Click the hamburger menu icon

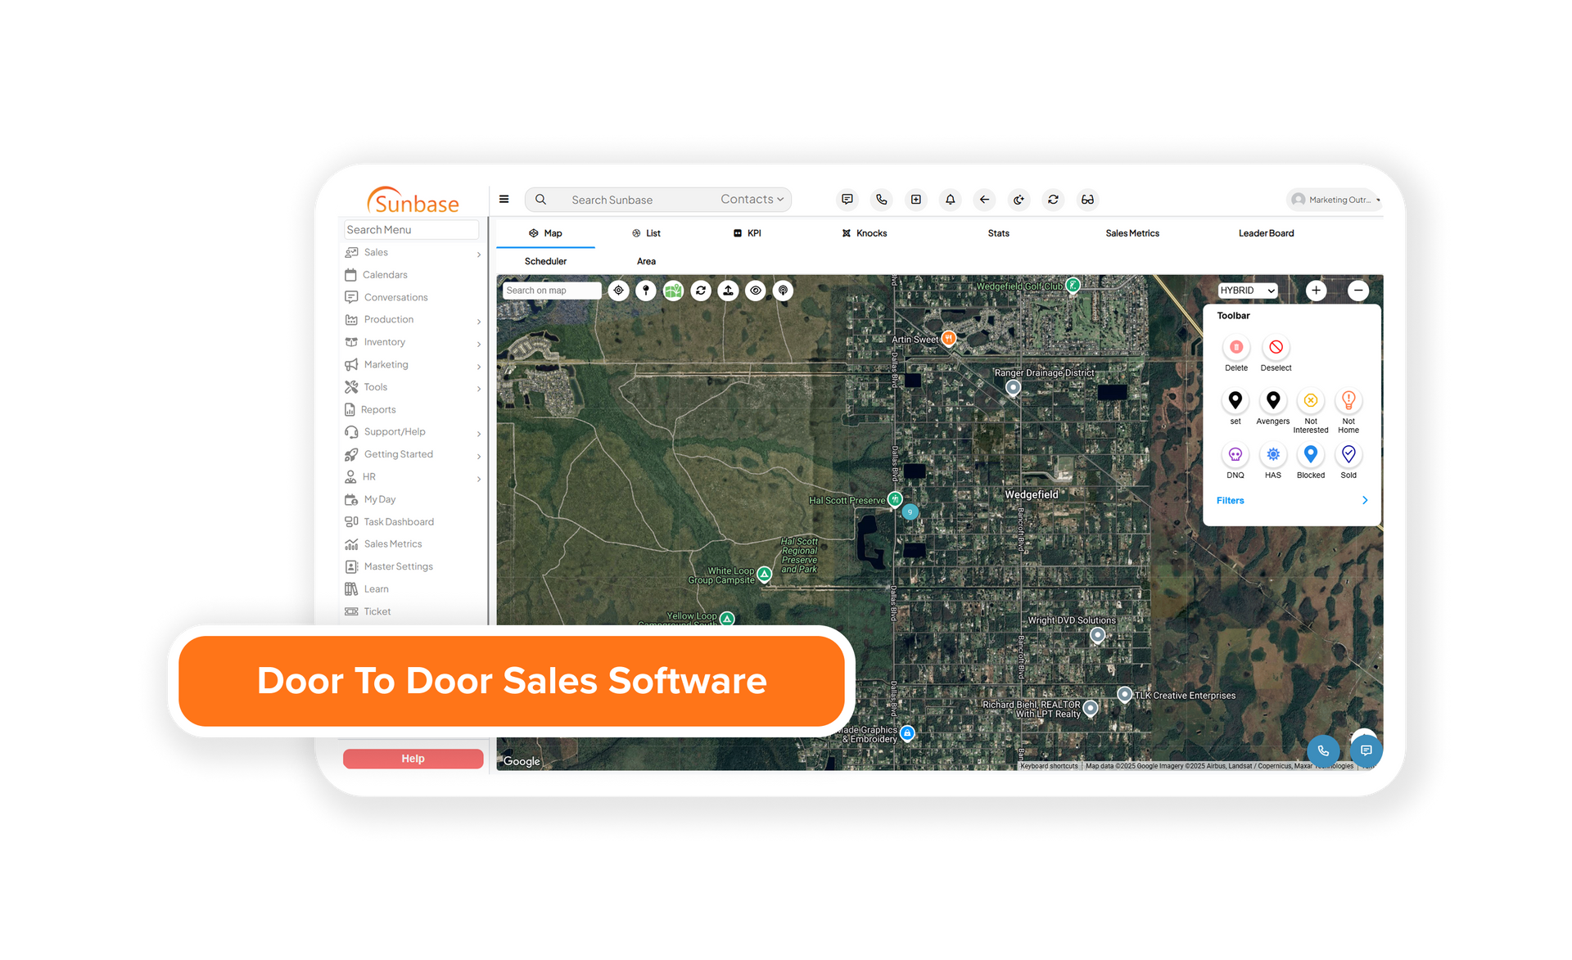(x=504, y=199)
